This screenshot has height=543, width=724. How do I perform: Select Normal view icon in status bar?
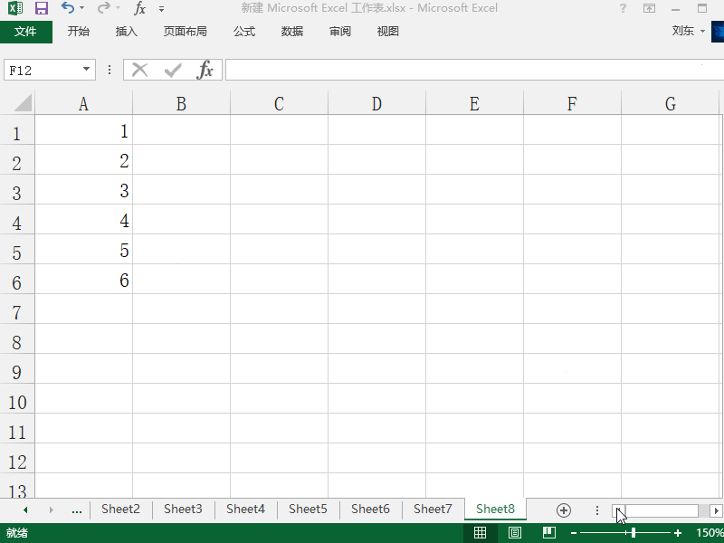tap(481, 533)
